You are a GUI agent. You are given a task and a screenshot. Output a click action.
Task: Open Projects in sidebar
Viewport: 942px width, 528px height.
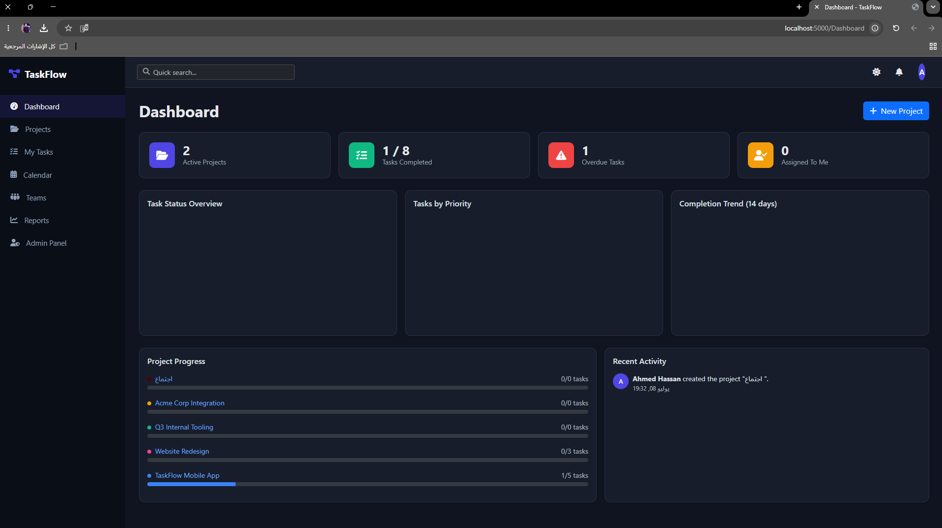point(63,129)
